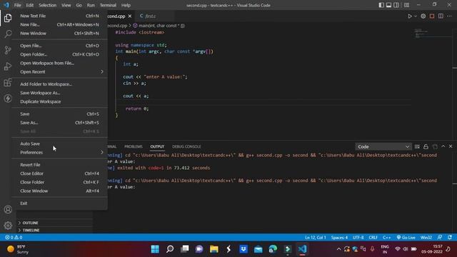Screen dimensions: 457x257
Task: Open the Thunder Client lightning icon
Action: click(8, 99)
